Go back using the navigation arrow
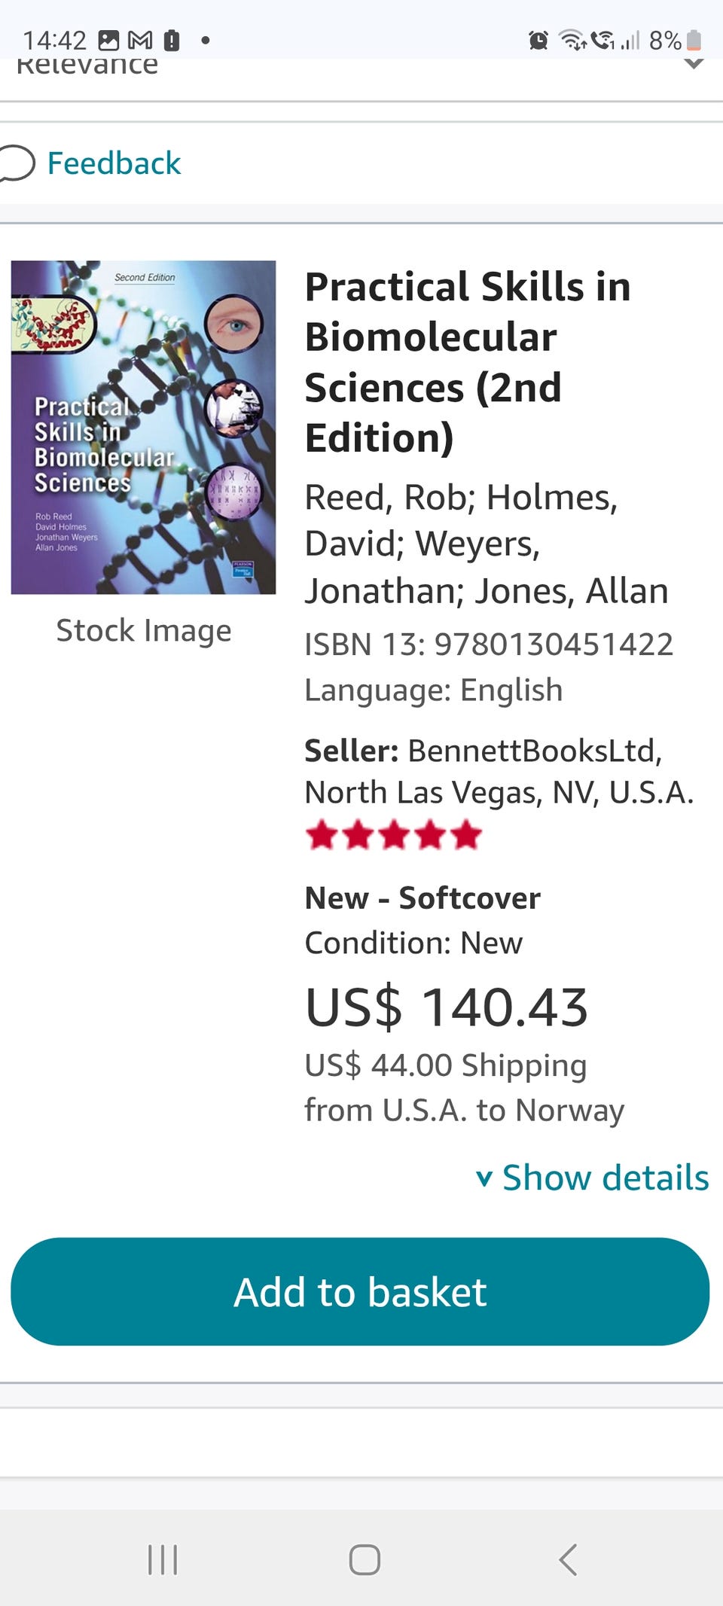The image size is (723, 1606). click(569, 1559)
